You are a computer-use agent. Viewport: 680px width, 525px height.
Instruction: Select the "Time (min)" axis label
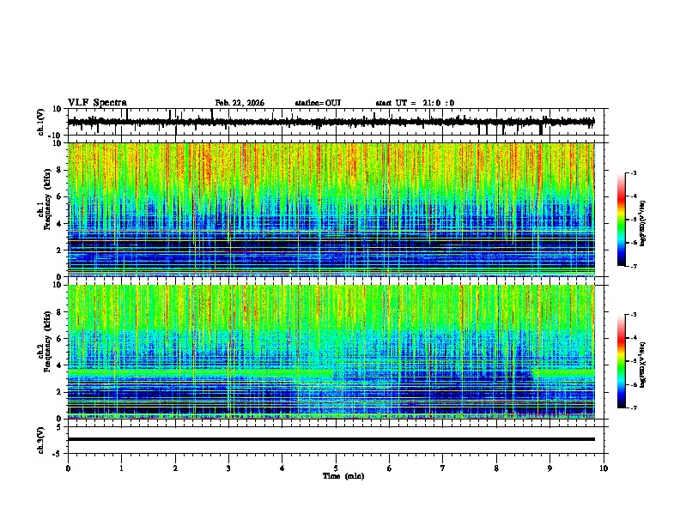[343, 476]
